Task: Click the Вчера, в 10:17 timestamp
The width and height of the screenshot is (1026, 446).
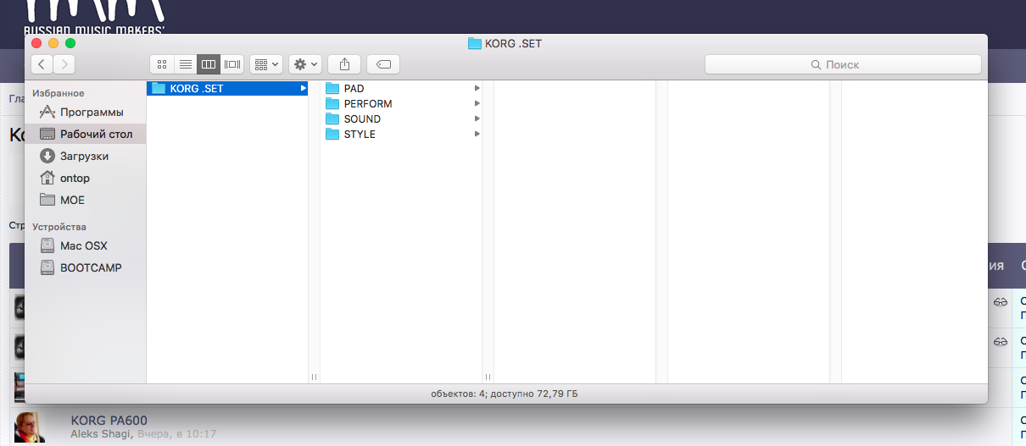Action: (x=177, y=433)
